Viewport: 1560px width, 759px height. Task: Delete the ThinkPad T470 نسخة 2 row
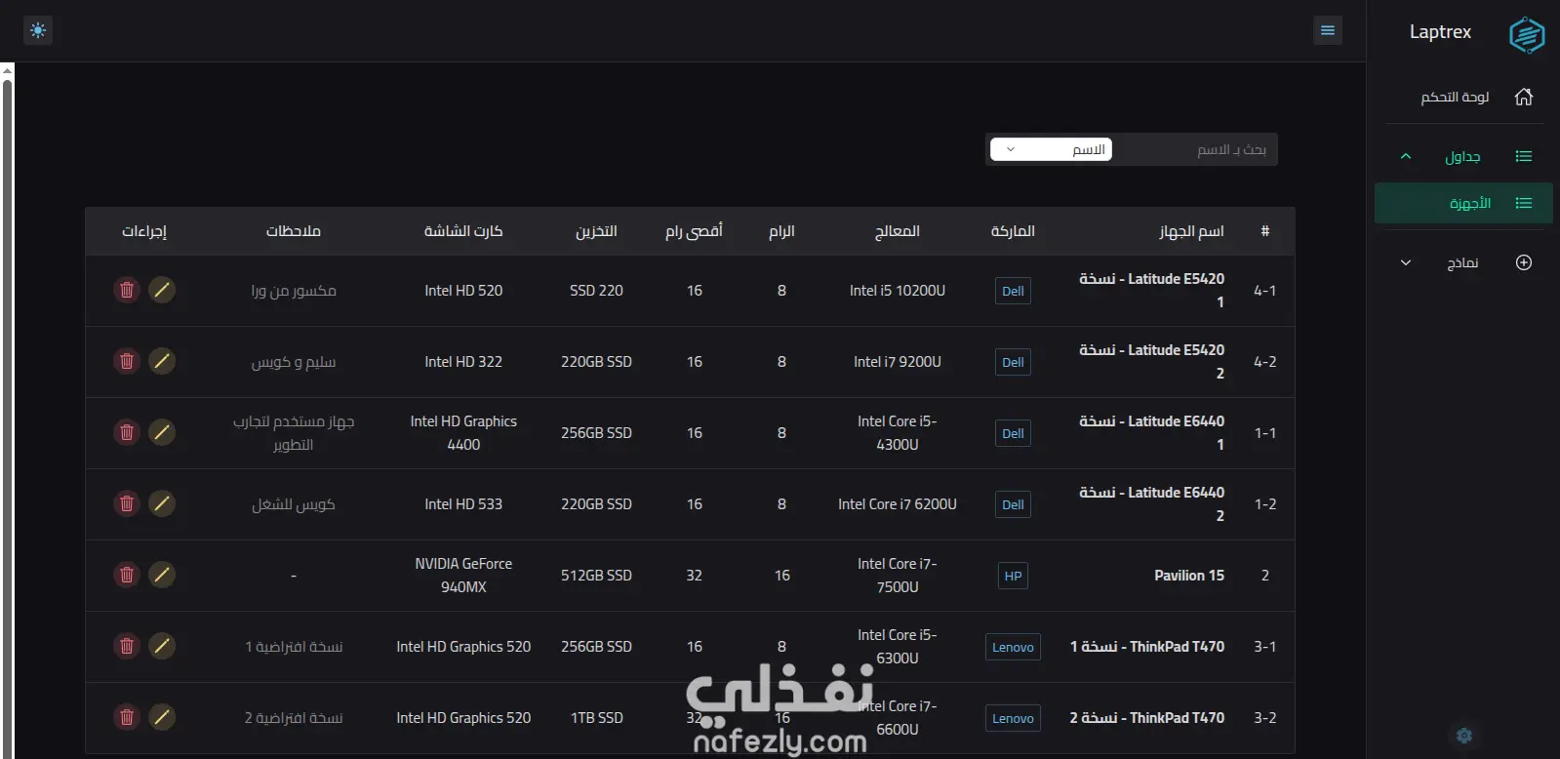coord(127,717)
